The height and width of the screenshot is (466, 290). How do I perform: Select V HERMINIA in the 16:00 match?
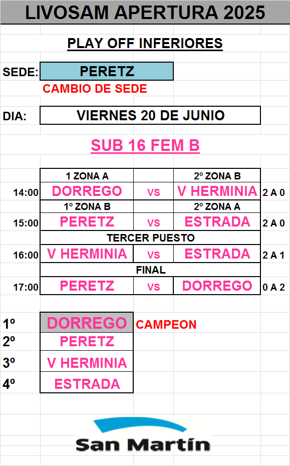87,254
